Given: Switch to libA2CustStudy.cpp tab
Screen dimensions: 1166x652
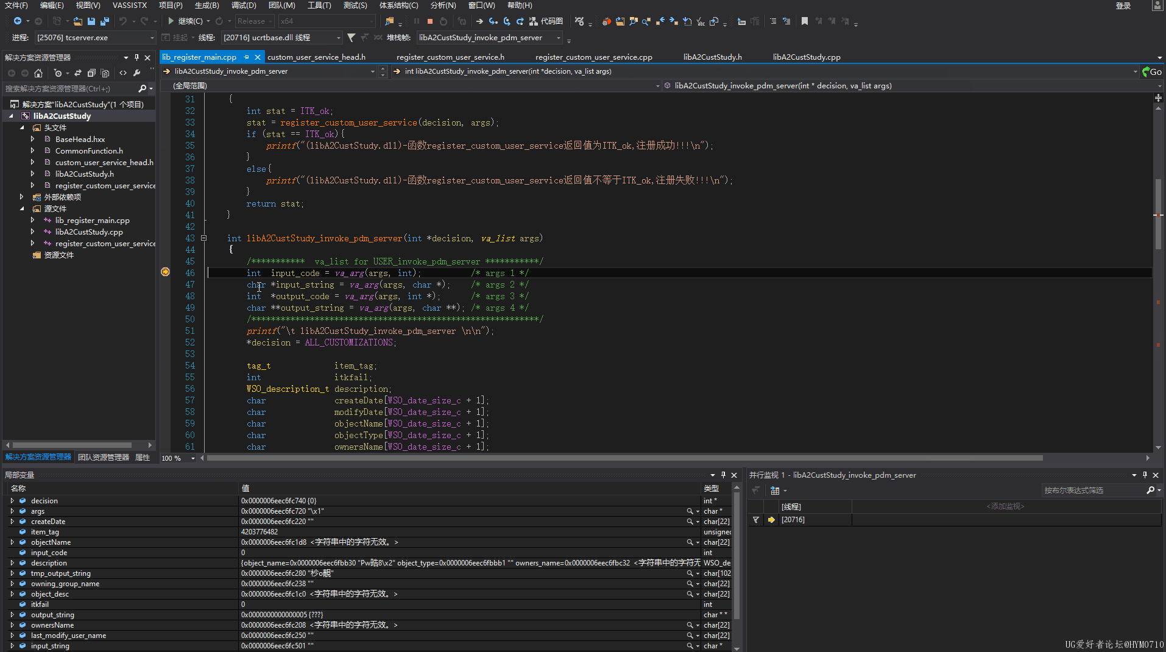Looking at the screenshot, I should (x=807, y=57).
